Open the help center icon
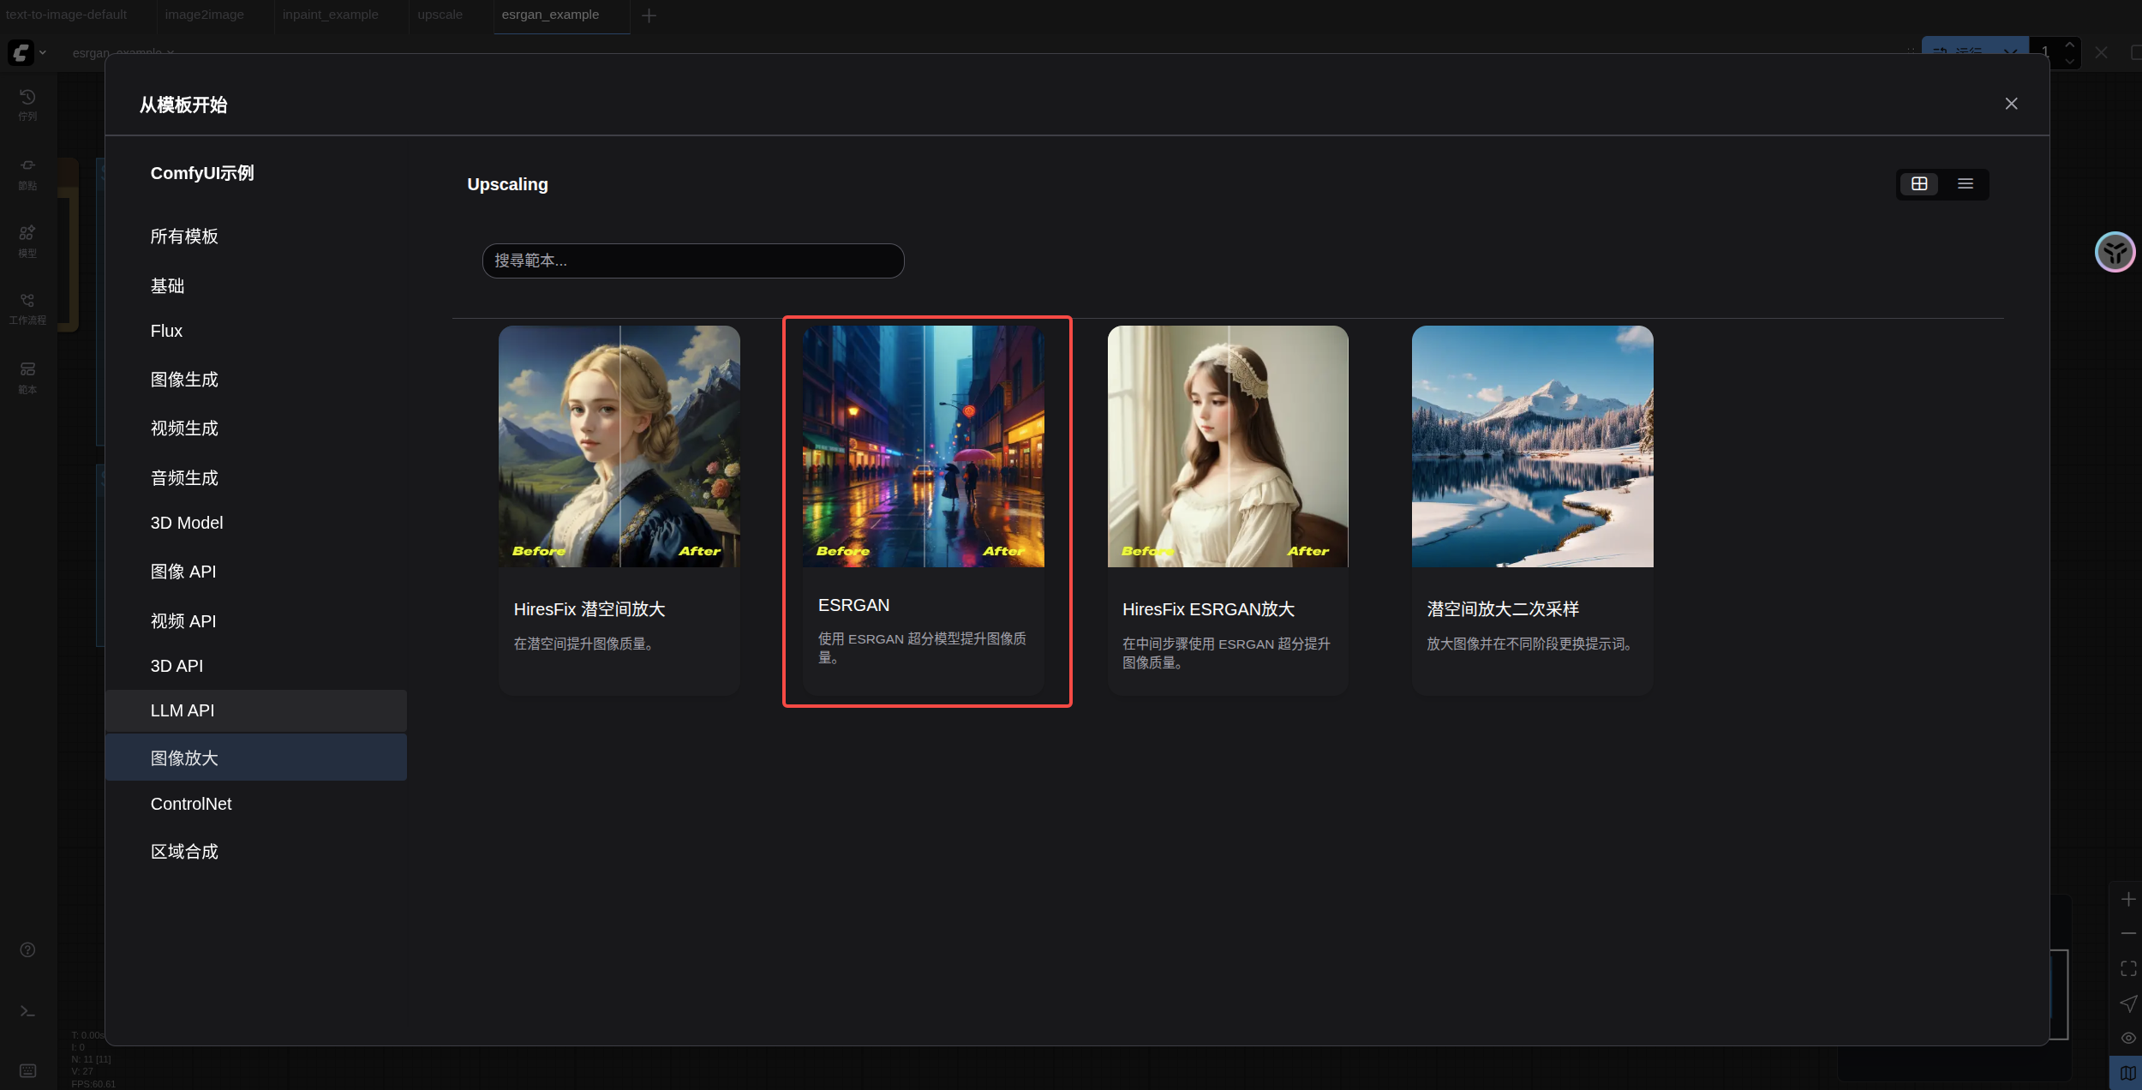This screenshot has height=1090, width=2142. [27, 949]
